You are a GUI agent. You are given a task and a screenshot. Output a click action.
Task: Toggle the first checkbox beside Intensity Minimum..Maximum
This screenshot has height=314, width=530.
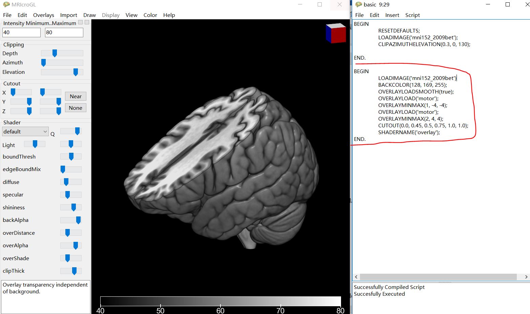tap(80, 22)
